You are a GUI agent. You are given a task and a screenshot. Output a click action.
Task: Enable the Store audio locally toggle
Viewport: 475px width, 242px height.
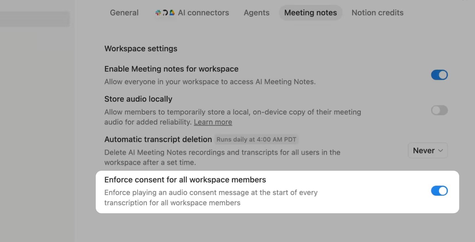pyautogui.click(x=439, y=110)
